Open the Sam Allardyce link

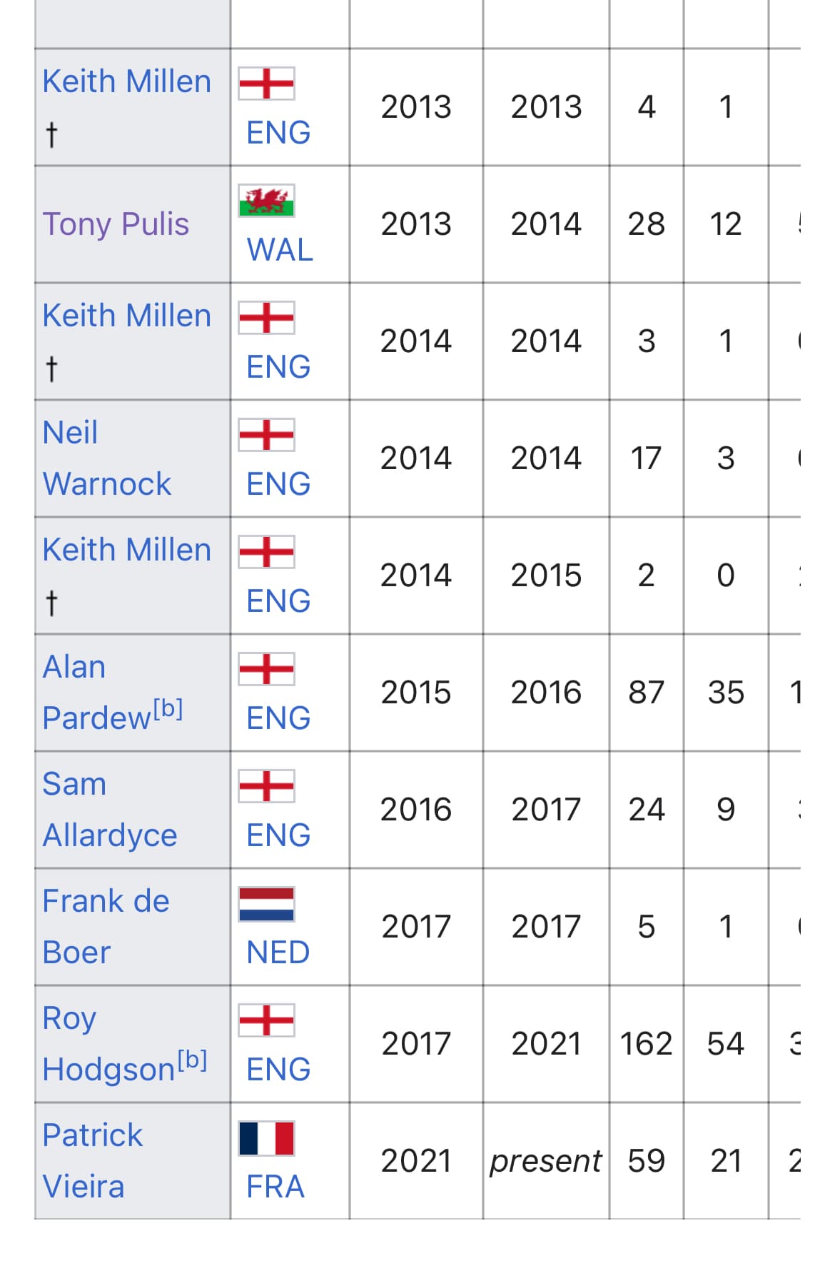[x=109, y=810]
